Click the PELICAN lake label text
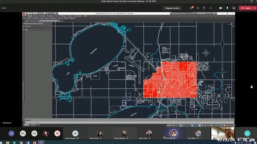This screenshot has width=257, height=144. 134,114
